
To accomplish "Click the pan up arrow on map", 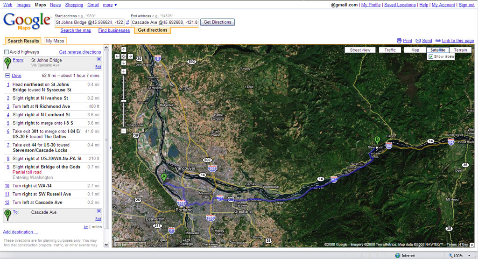I will coord(124,49).
